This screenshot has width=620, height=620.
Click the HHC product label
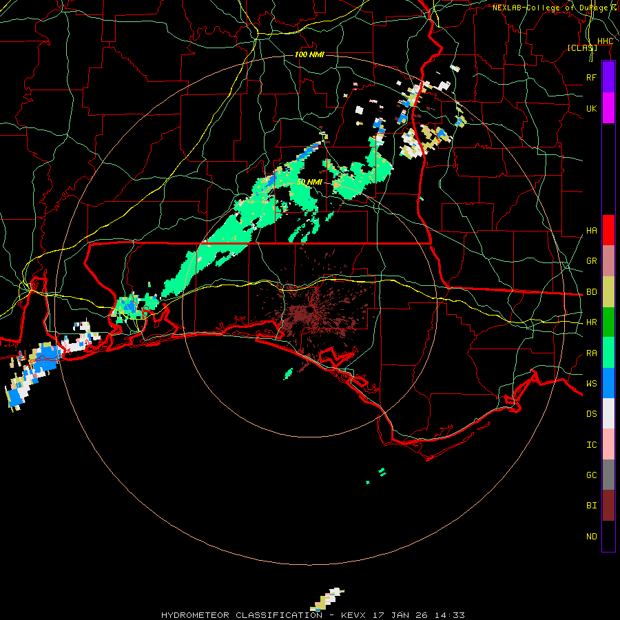point(605,41)
